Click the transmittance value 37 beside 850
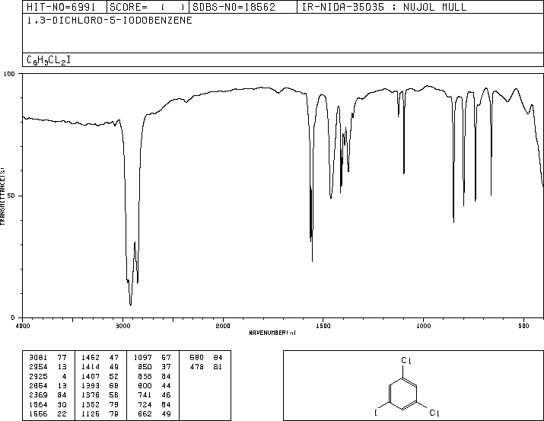The image size is (544, 421). point(166,367)
